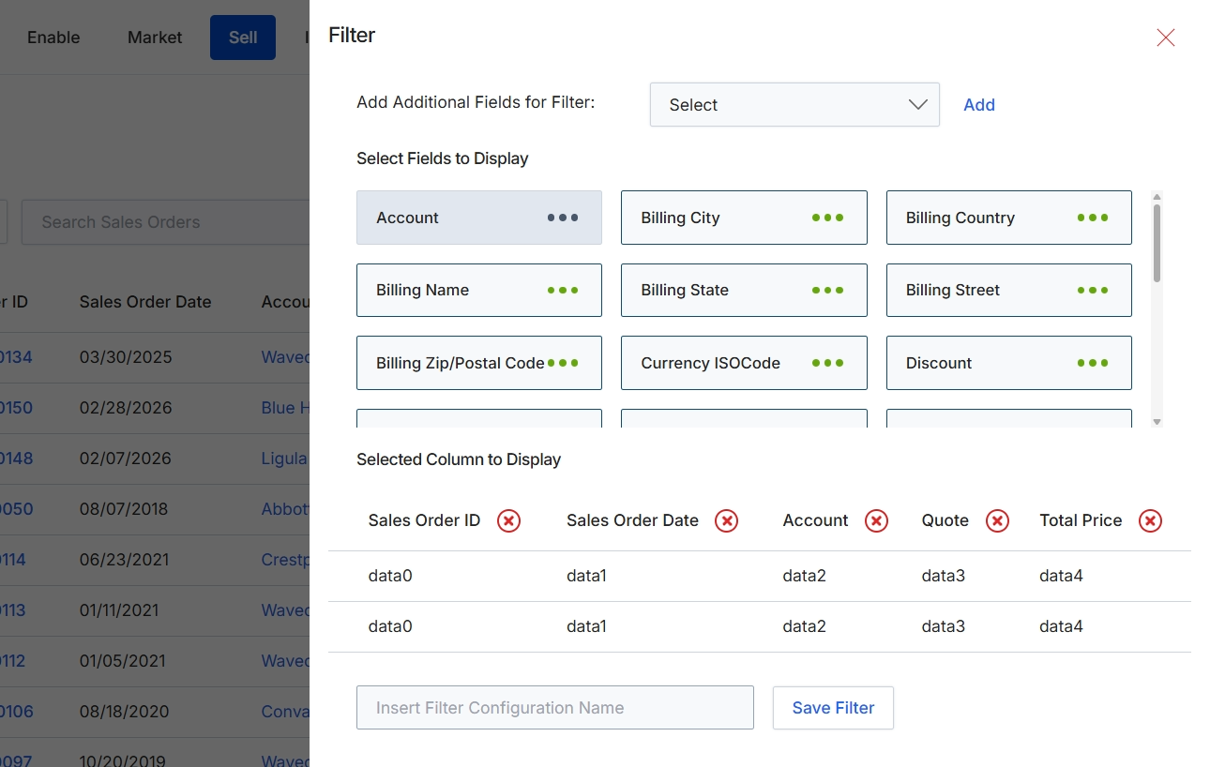
Task: Click the Sales Order ID column header label
Action: point(424,520)
